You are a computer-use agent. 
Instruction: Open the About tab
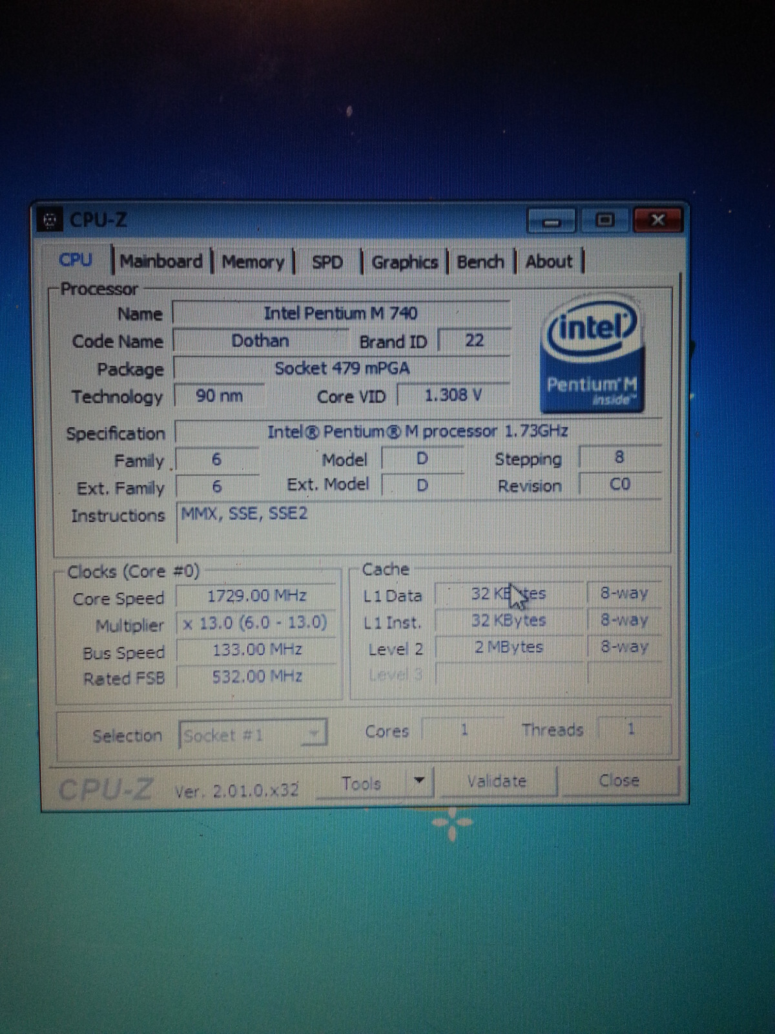coord(549,261)
